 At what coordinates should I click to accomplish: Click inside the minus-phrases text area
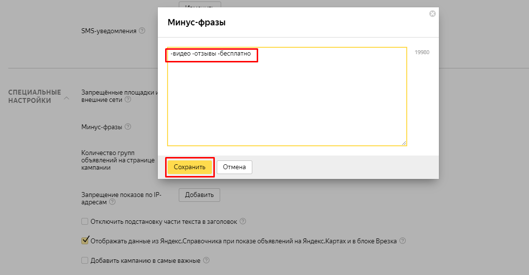[x=287, y=97]
